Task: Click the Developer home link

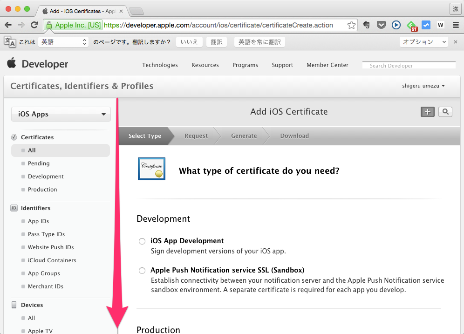Action: click(45, 64)
